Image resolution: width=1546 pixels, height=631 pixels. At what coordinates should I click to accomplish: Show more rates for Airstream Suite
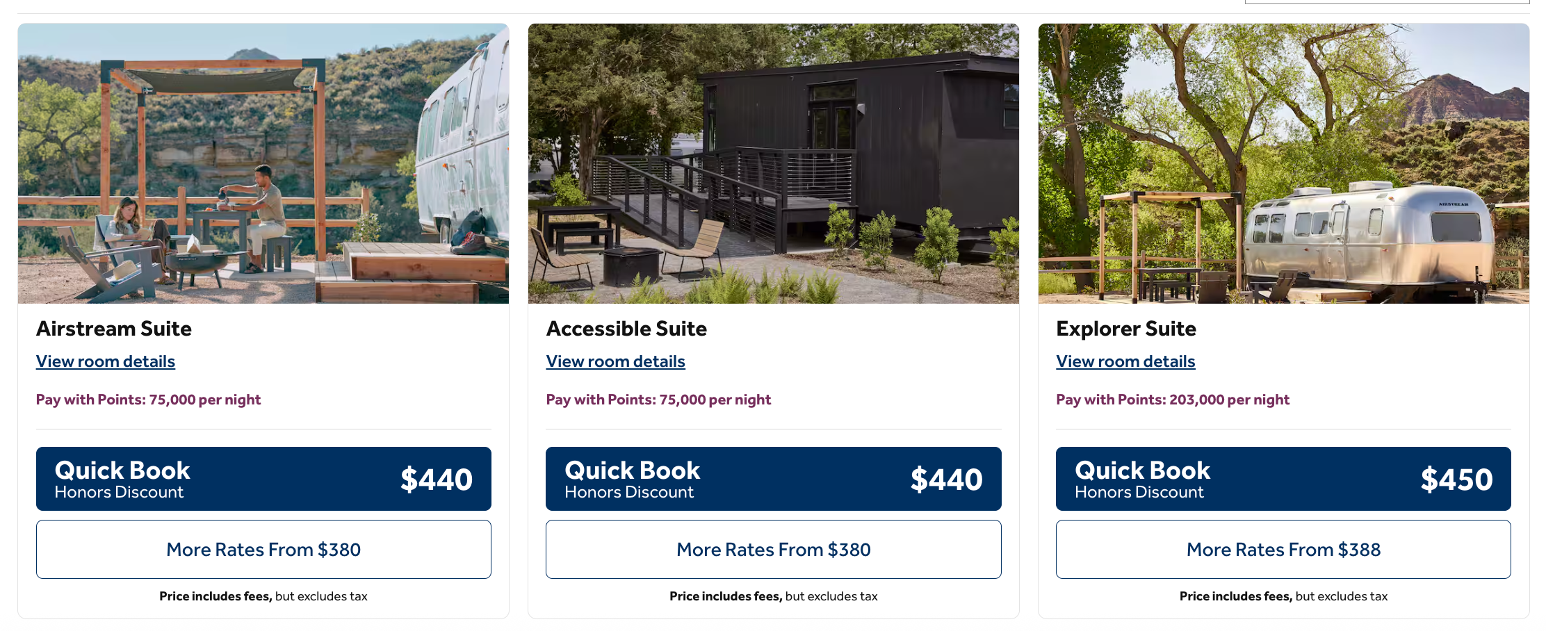[263, 550]
